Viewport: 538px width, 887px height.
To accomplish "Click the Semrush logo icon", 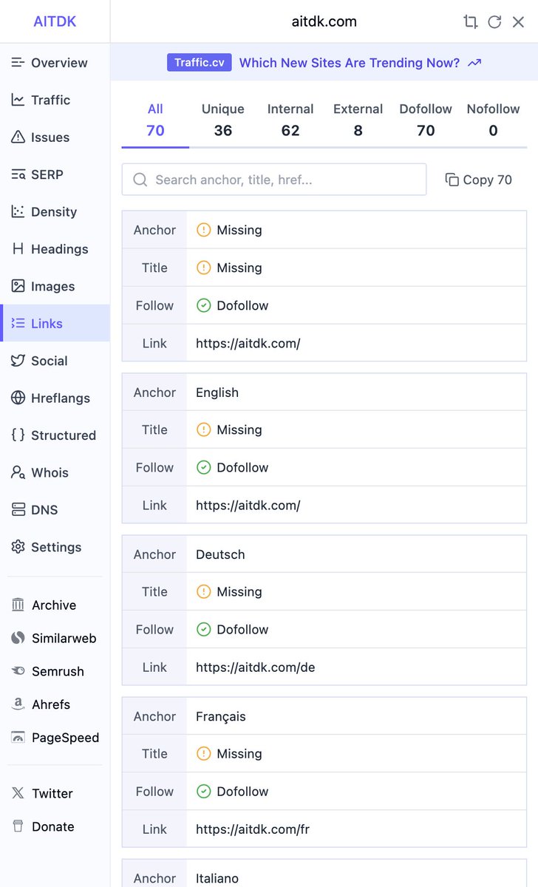I will [x=18, y=671].
